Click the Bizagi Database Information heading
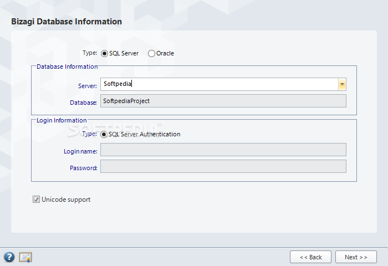This screenshot has height=266, width=388. pos(67,22)
